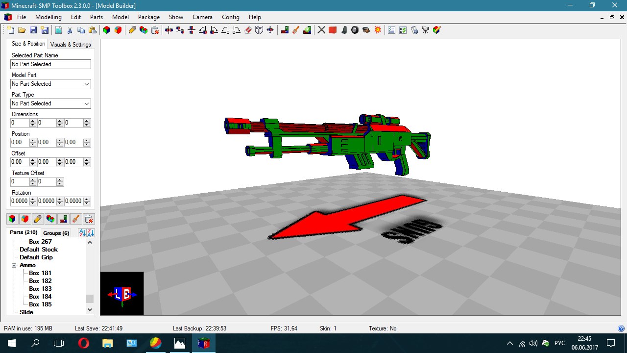Open the Modelling menu
Image resolution: width=627 pixels, height=353 pixels.
(48, 17)
